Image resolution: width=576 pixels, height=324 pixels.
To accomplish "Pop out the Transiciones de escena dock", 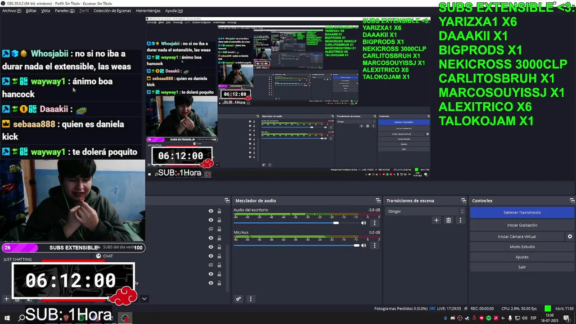I will pos(463,201).
